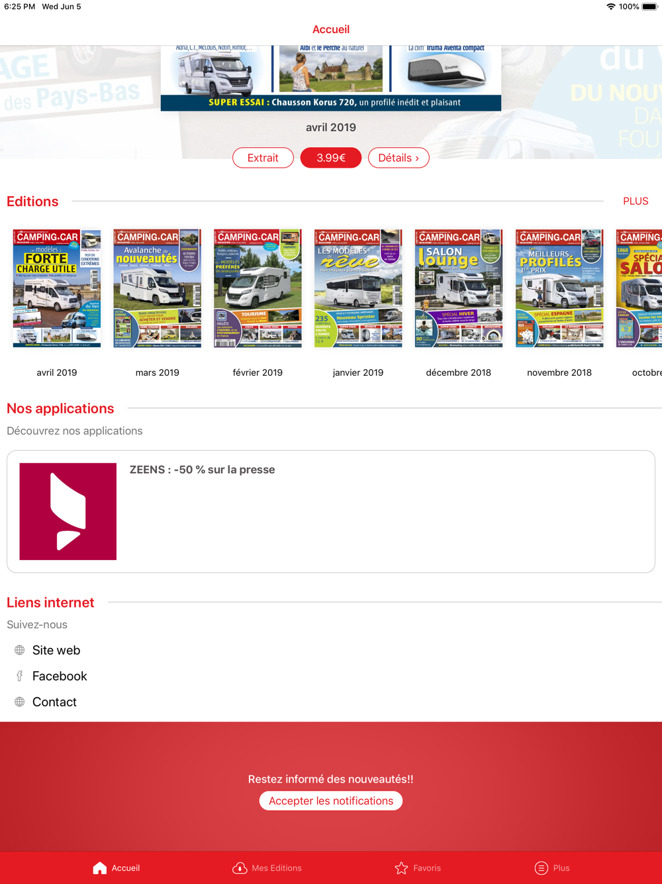Screen dimensions: 662x884
Task: Tap the 'avril 2019' label under the first cover
Action: [x=57, y=372]
